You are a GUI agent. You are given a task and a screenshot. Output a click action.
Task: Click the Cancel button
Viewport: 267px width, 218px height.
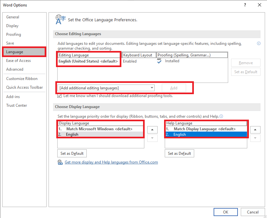click(x=253, y=212)
